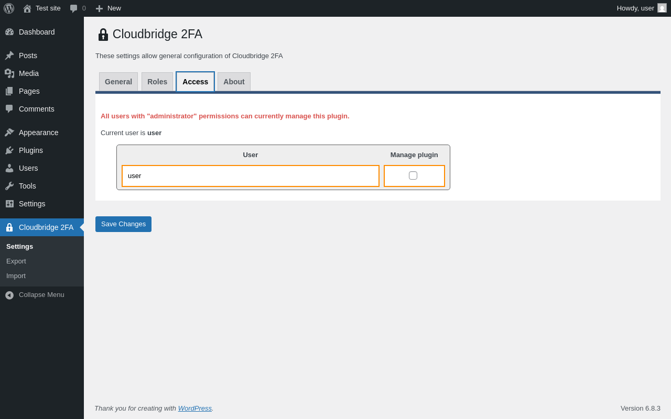Viewport: 671px width, 419px height.
Task: Click the Cloudbridge 2FA lock sidebar icon
Action: (9, 227)
